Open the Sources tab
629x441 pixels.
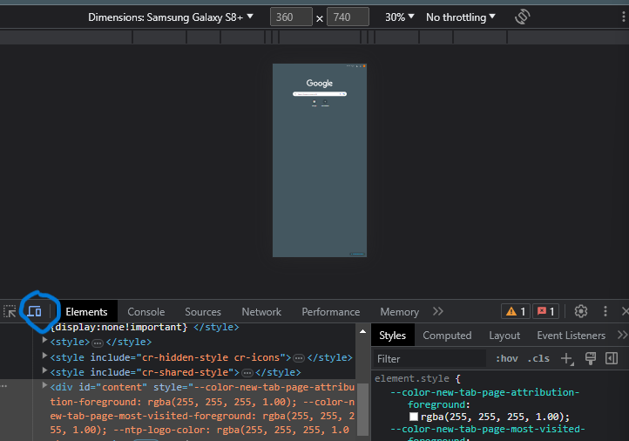(203, 312)
